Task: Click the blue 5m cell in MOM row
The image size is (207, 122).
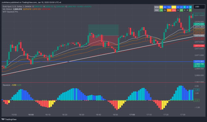Action: coord(165,7)
